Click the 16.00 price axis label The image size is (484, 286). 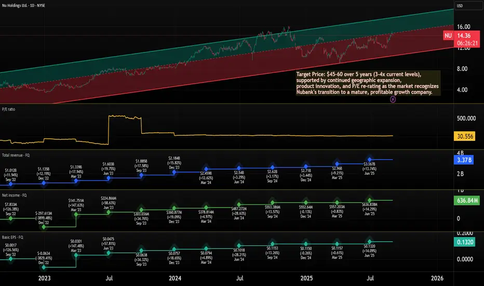point(464,27)
